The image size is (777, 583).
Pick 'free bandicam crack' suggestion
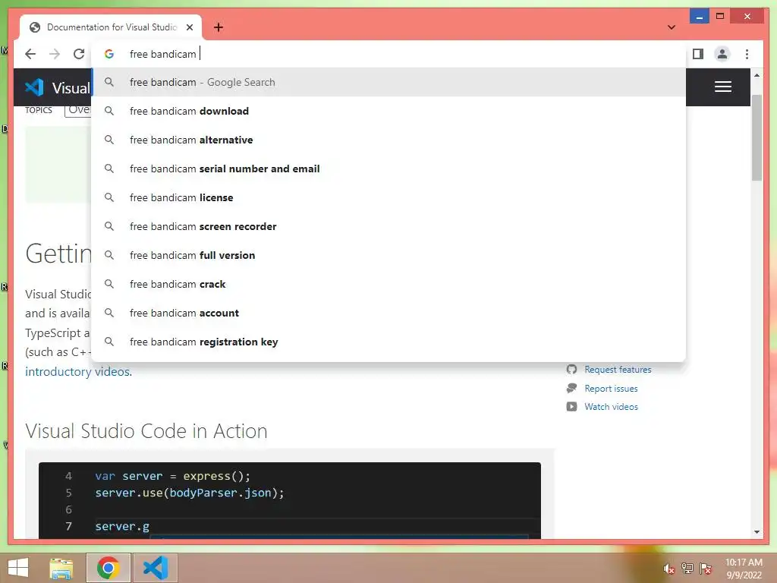(x=388, y=284)
